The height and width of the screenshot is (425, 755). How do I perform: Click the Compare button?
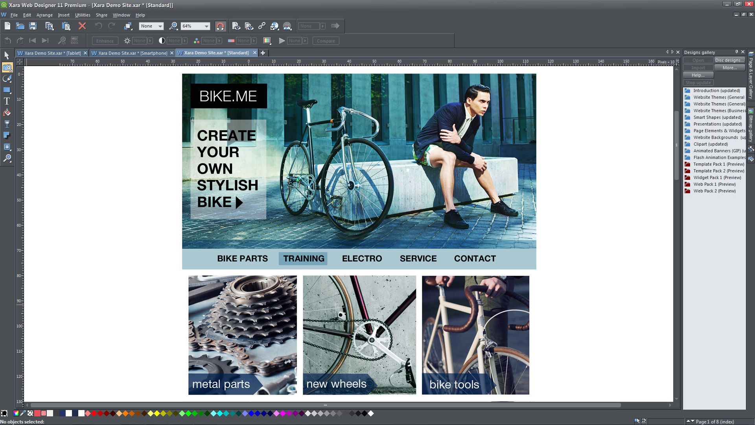pyautogui.click(x=326, y=41)
